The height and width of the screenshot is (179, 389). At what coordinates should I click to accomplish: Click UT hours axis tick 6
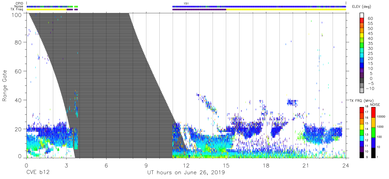pos(106,165)
